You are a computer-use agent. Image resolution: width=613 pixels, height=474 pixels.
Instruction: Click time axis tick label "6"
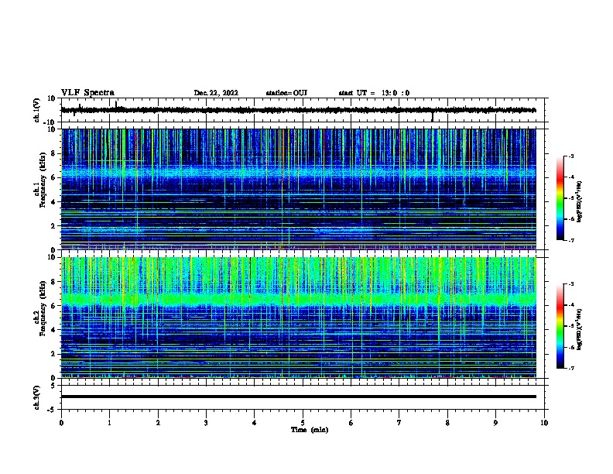tap(351, 423)
